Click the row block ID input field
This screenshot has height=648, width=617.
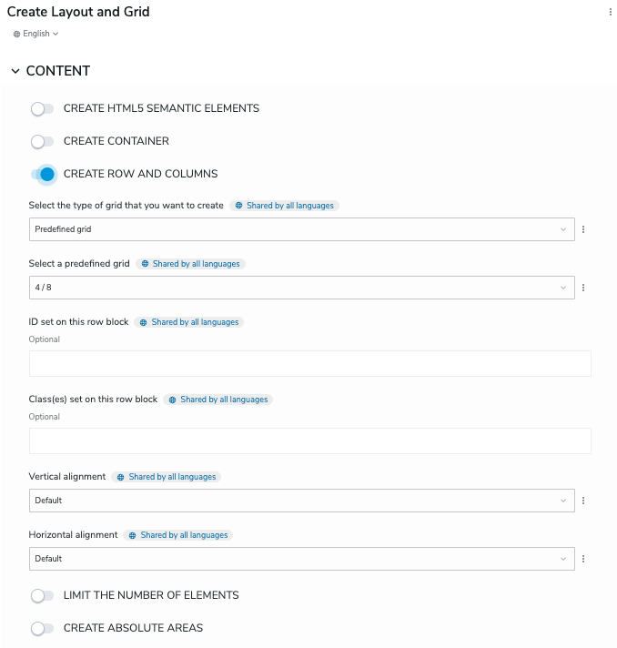(309, 364)
